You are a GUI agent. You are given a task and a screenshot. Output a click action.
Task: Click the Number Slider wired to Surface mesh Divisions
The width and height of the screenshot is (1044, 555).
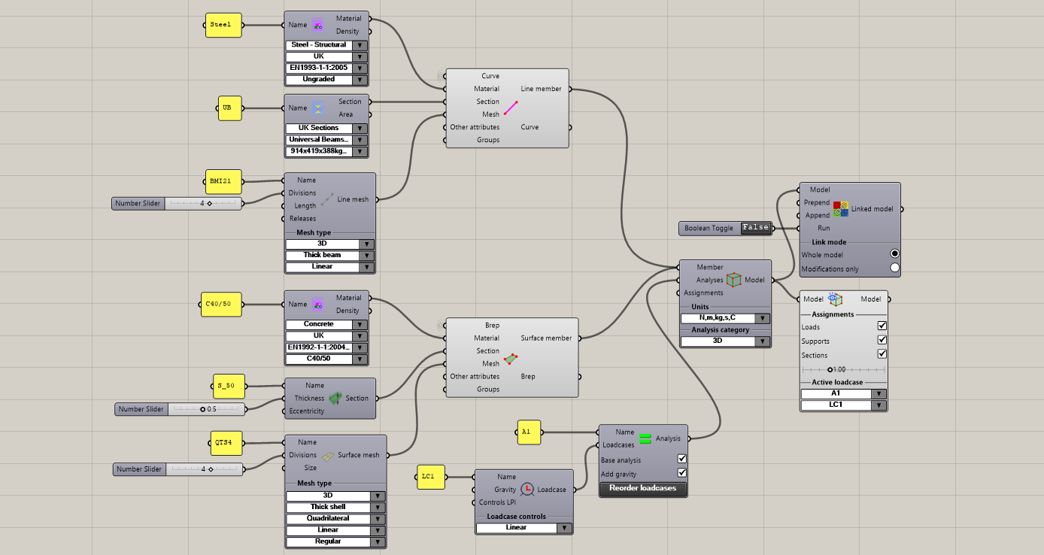179,469
